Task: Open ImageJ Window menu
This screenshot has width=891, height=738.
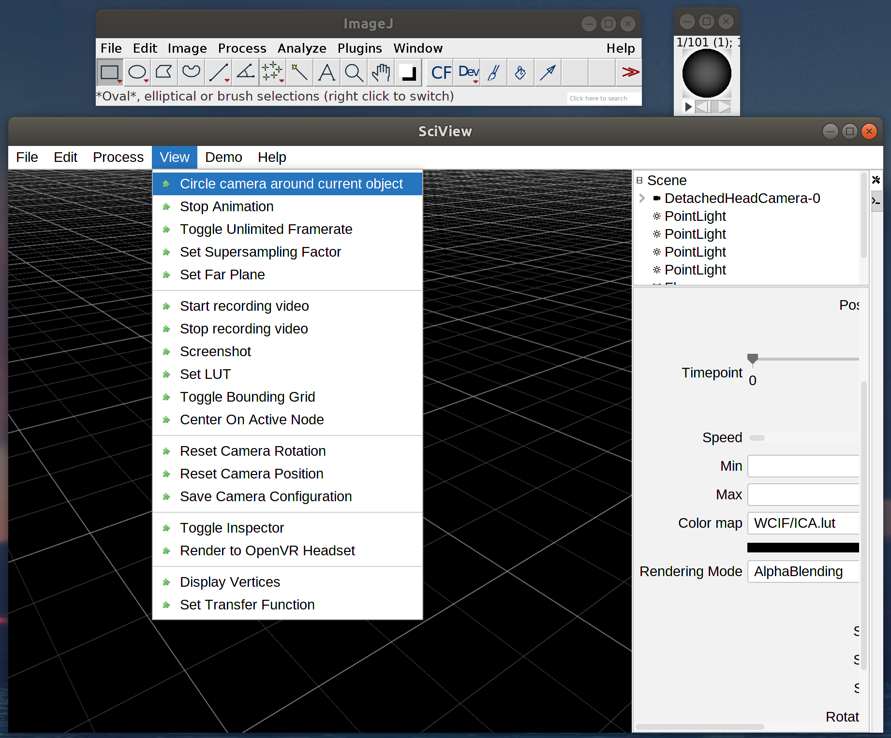Action: 418,48
